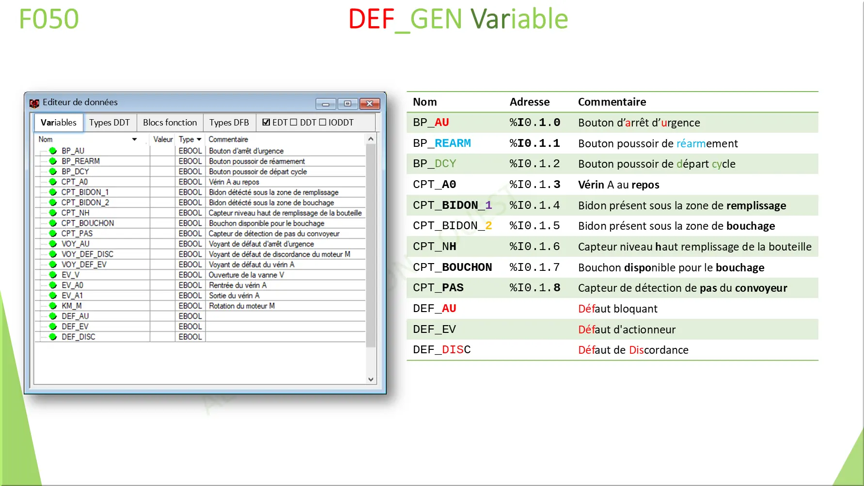Open the Nom column filter dropdown
Screen dimensions: 864x486
134,139
